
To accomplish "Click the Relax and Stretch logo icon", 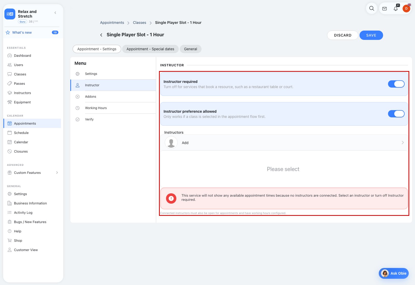I will (10, 14).
